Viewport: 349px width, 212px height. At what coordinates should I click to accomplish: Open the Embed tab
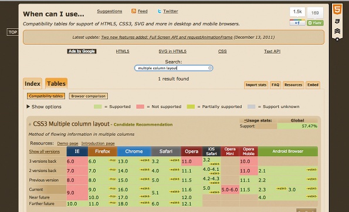point(313,85)
